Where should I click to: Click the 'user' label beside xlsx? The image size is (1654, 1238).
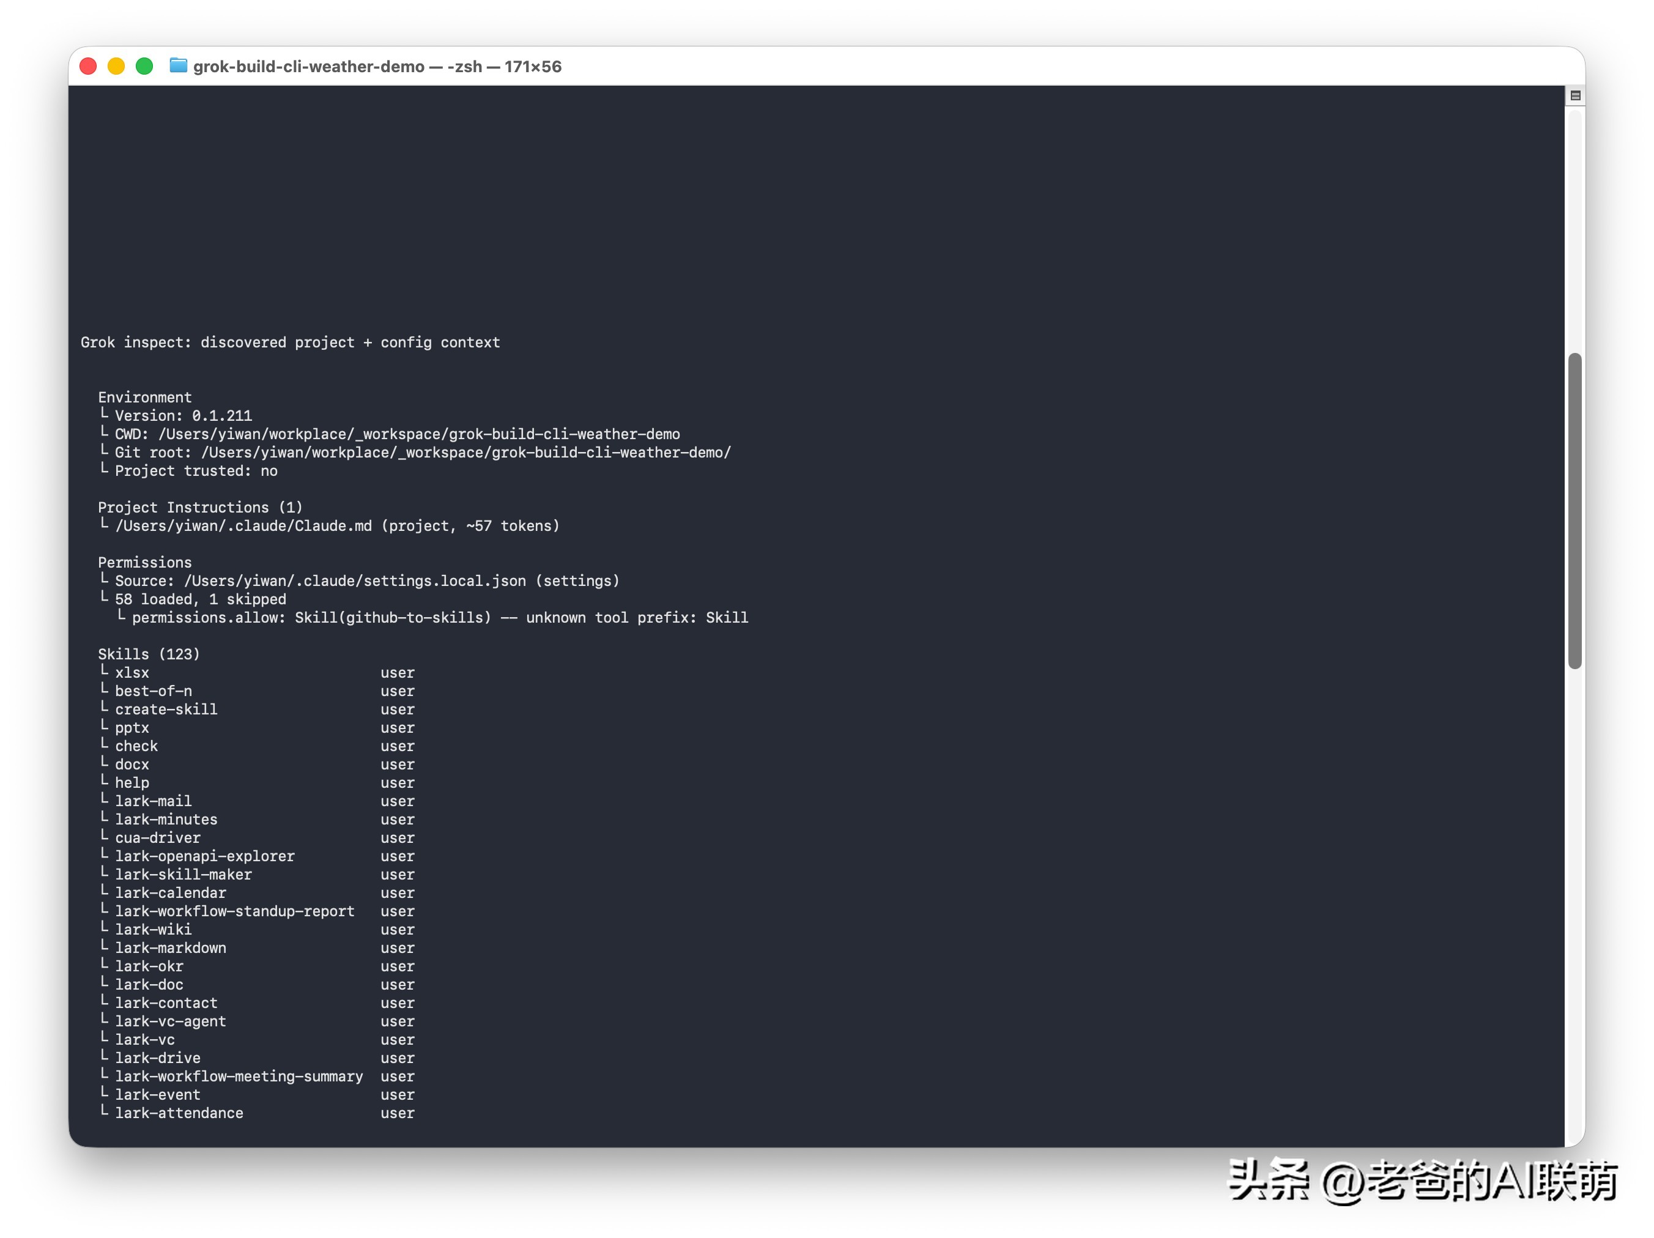coord(397,673)
